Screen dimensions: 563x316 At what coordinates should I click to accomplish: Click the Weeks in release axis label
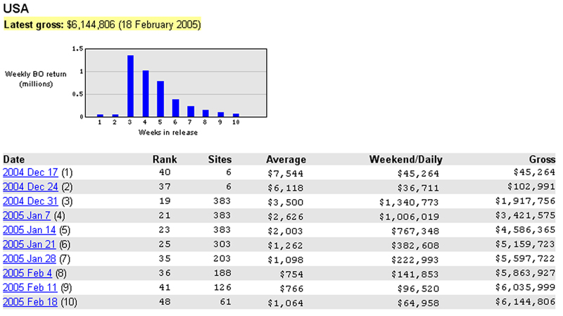[x=168, y=132]
